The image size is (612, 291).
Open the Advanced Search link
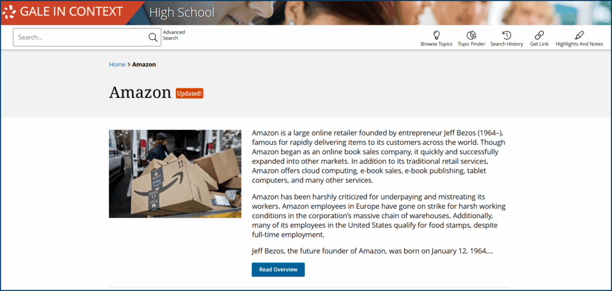pyautogui.click(x=174, y=35)
